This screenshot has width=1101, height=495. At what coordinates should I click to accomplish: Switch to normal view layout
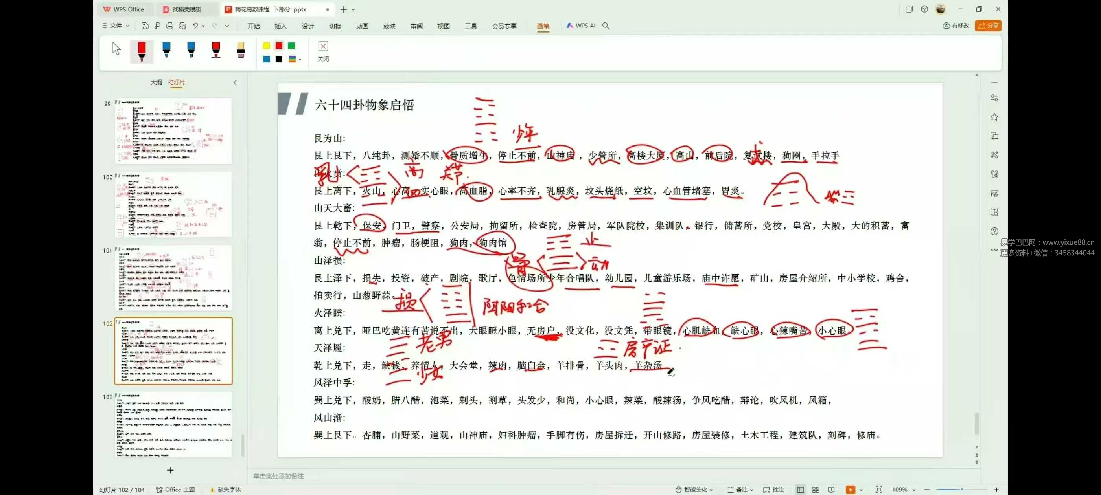[800, 489]
